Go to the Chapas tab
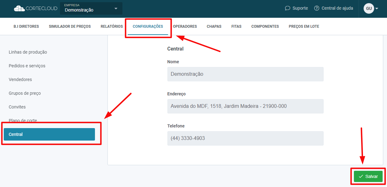 (x=214, y=26)
